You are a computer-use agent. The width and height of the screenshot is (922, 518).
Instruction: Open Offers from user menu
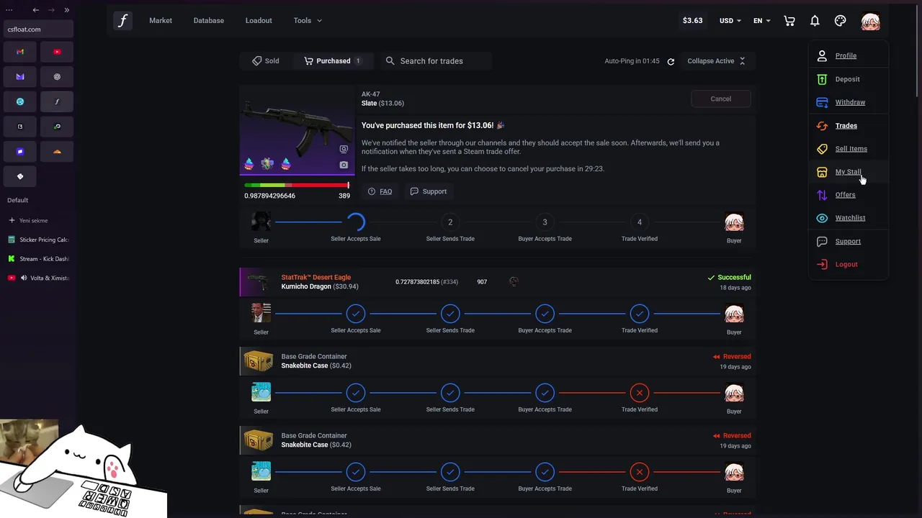pyautogui.click(x=849, y=195)
